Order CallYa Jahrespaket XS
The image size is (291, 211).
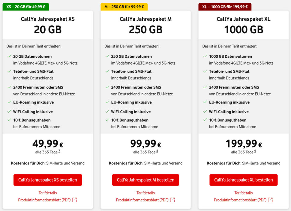point(47,180)
